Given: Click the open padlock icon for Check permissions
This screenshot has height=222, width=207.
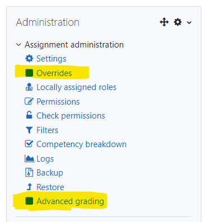Looking at the screenshot, I should tap(29, 115).
